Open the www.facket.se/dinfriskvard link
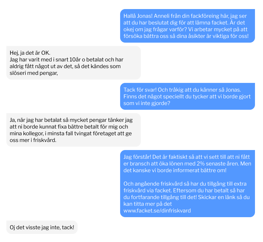 point(157,210)
